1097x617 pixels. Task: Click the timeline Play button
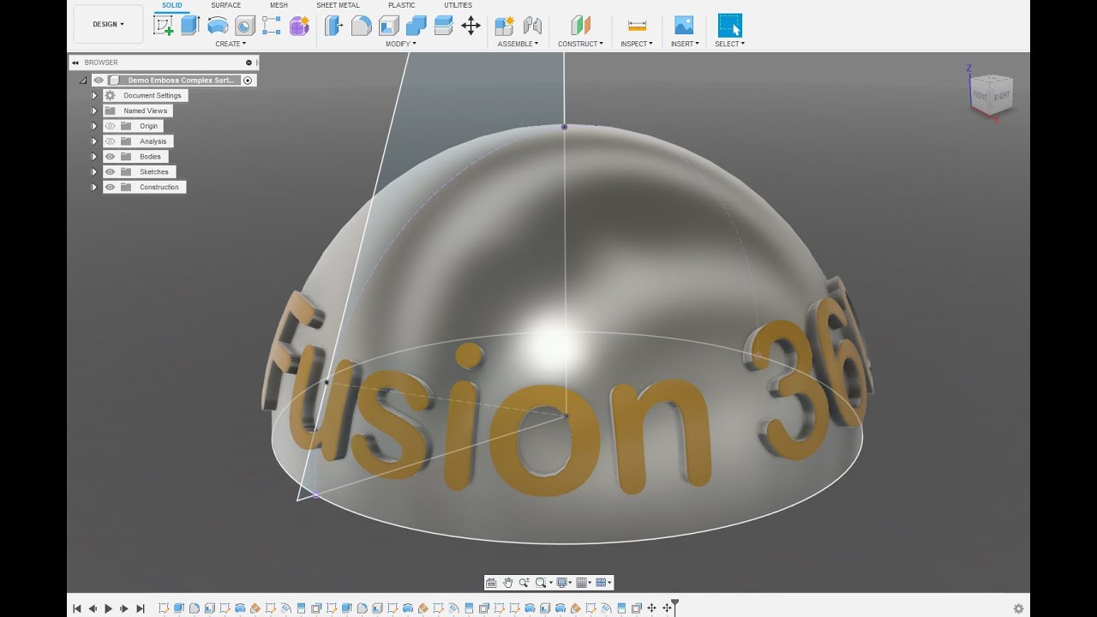pos(108,608)
